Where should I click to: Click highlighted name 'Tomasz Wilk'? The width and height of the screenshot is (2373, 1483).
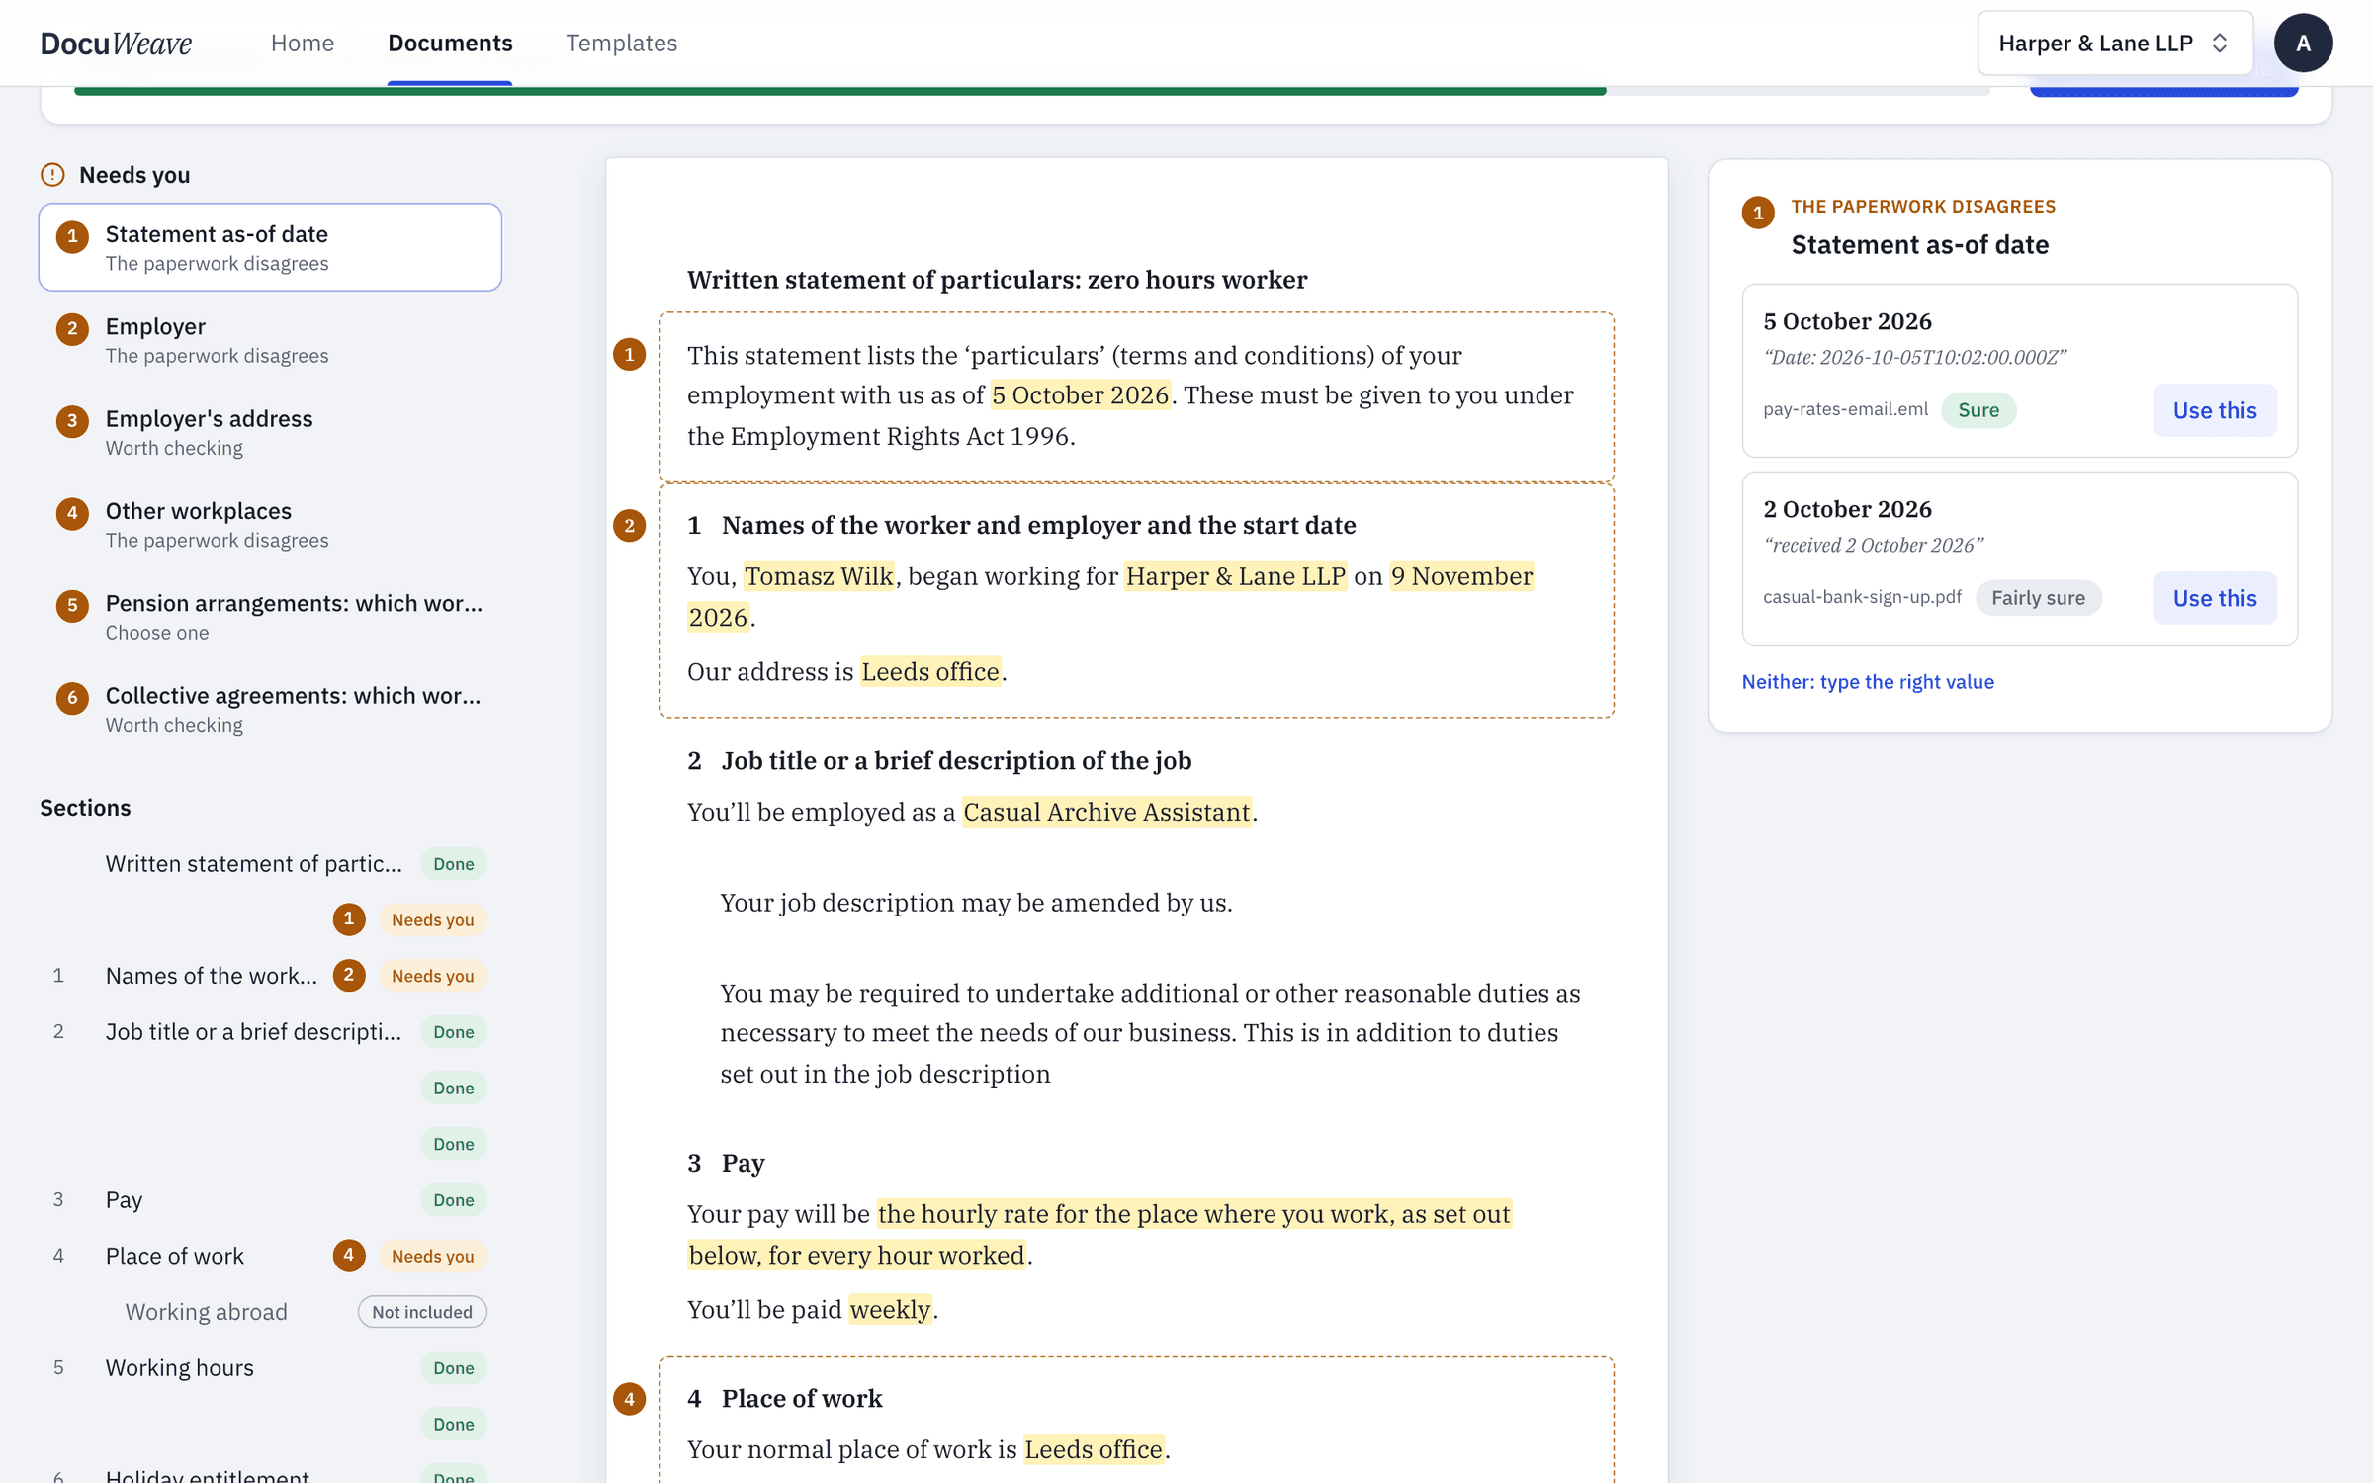[x=819, y=575]
